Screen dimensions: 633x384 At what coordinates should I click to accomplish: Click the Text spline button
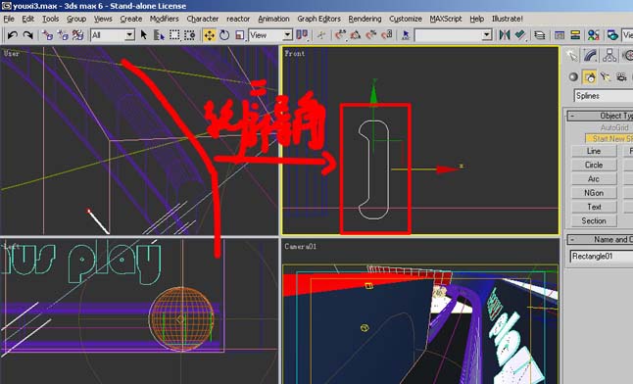(x=594, y=207)
